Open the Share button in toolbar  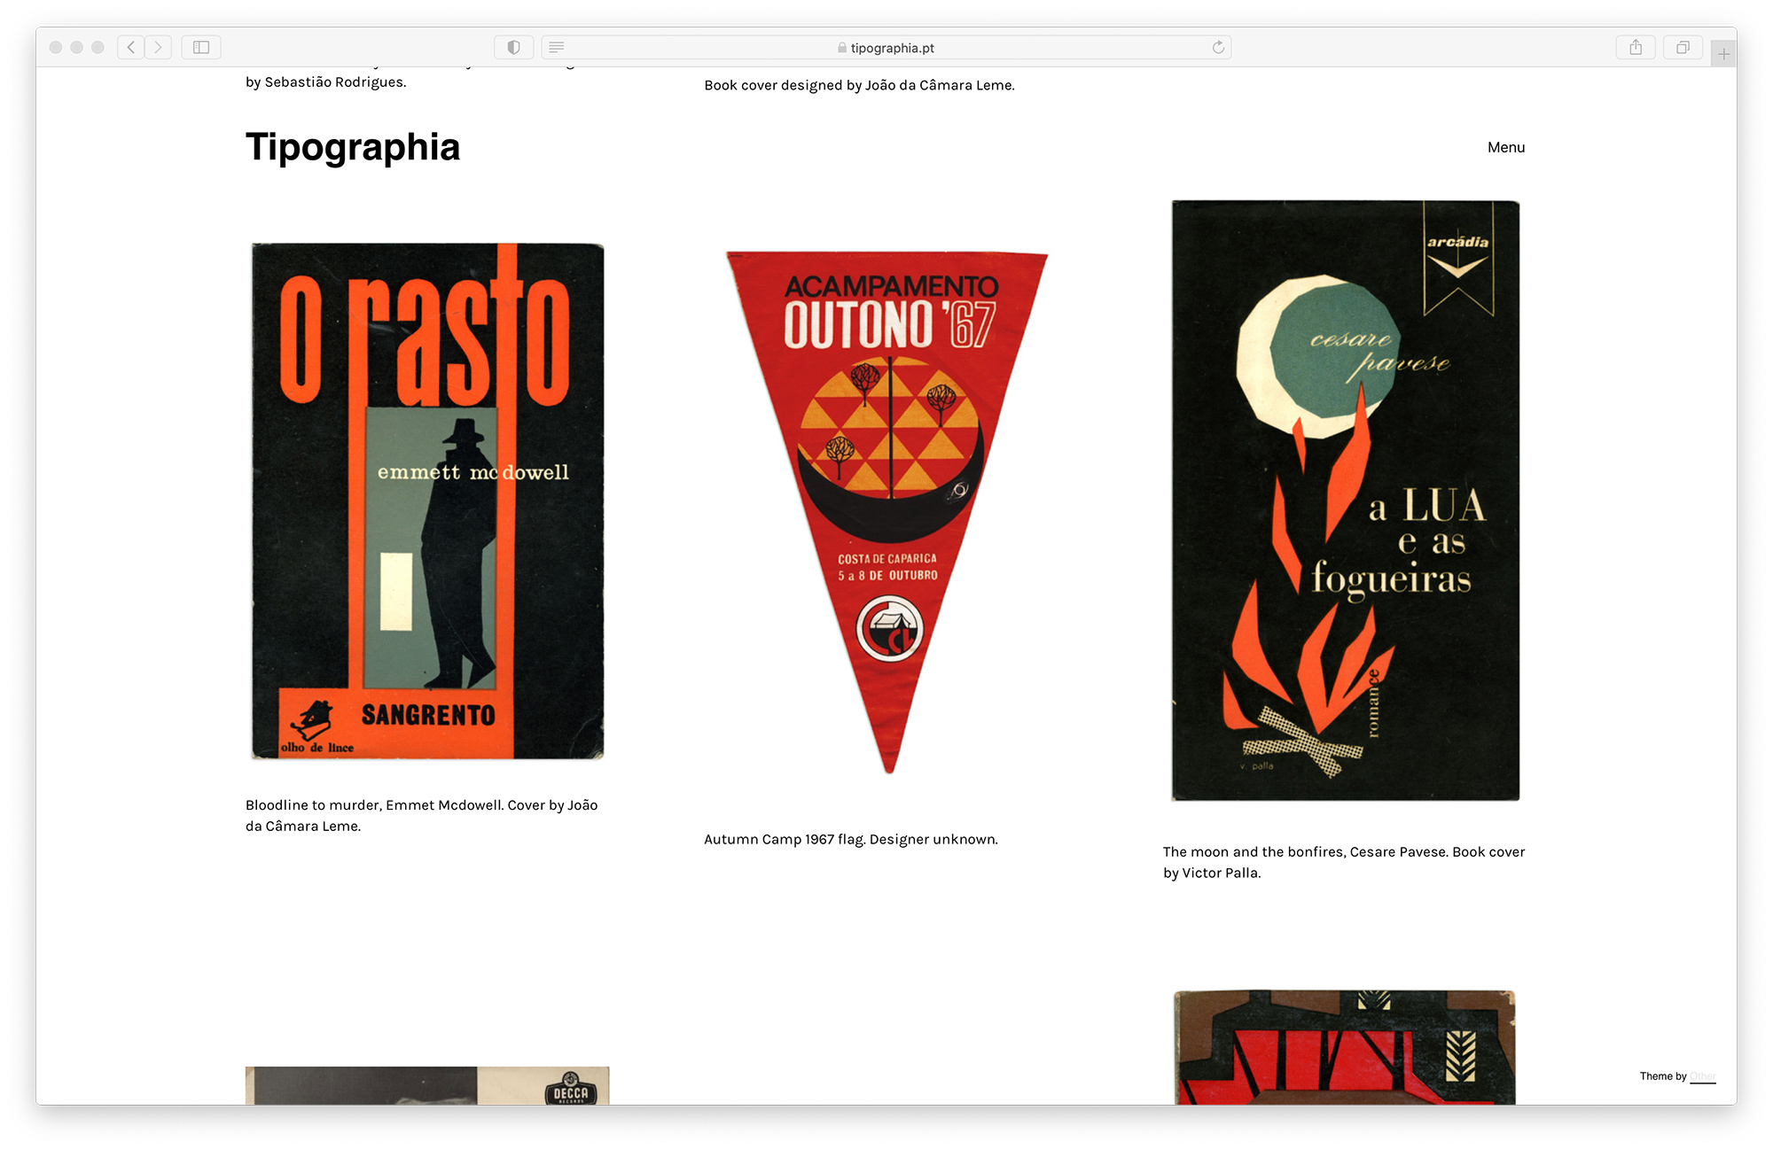tap(1636, 48)
